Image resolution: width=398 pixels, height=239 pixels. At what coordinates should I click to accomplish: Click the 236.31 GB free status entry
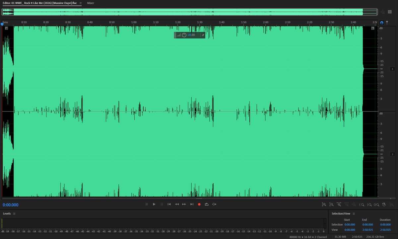[x=374, y=237]
